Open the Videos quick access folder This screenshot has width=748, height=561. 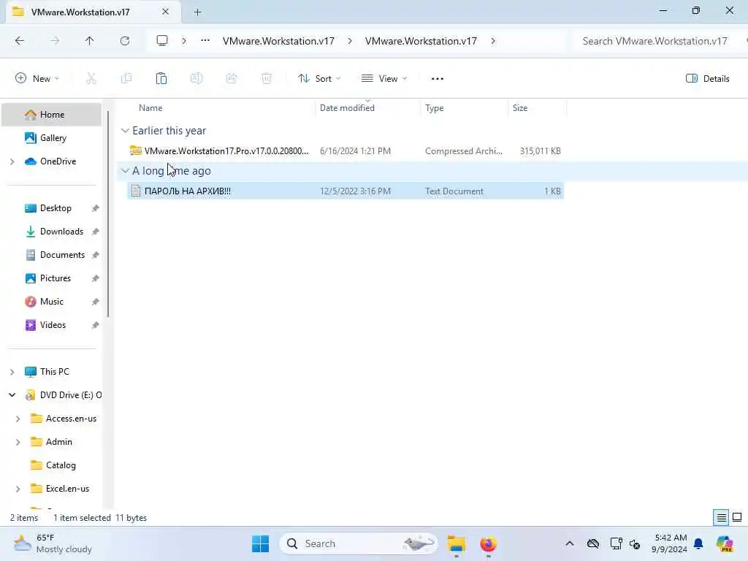(x=53, y=325)
